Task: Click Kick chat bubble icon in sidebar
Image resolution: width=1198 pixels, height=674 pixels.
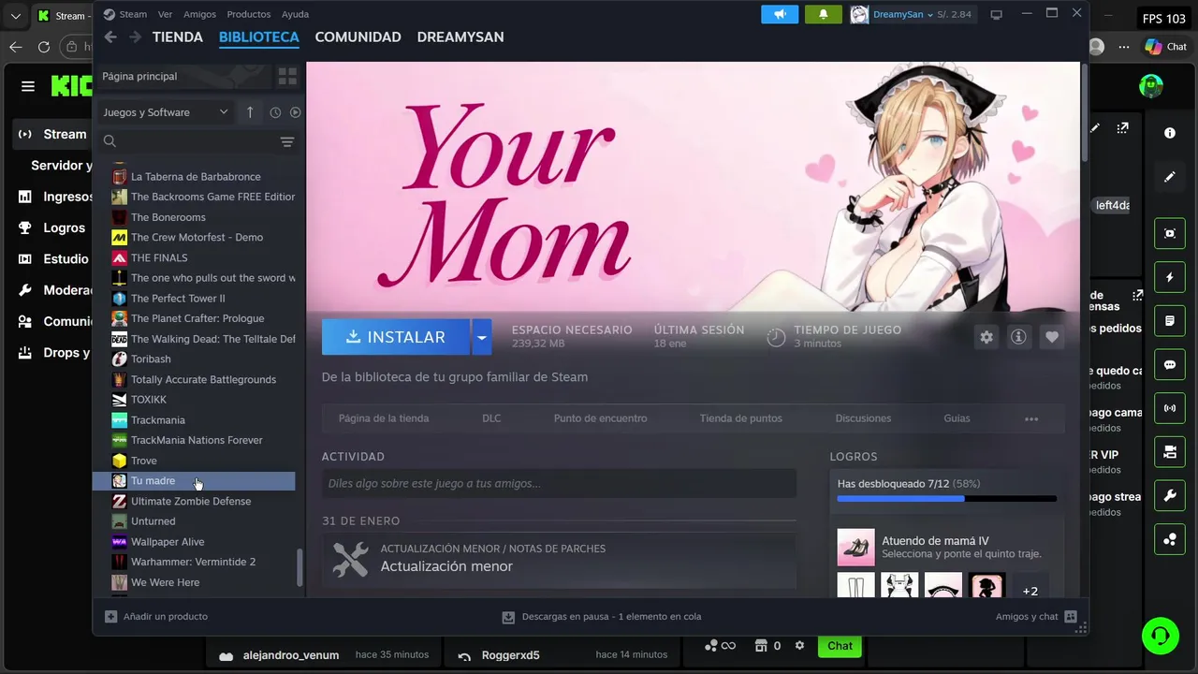Action: [x=1170, y=365]
